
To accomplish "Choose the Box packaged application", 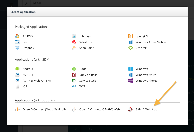I will click(x=25, y=42).
